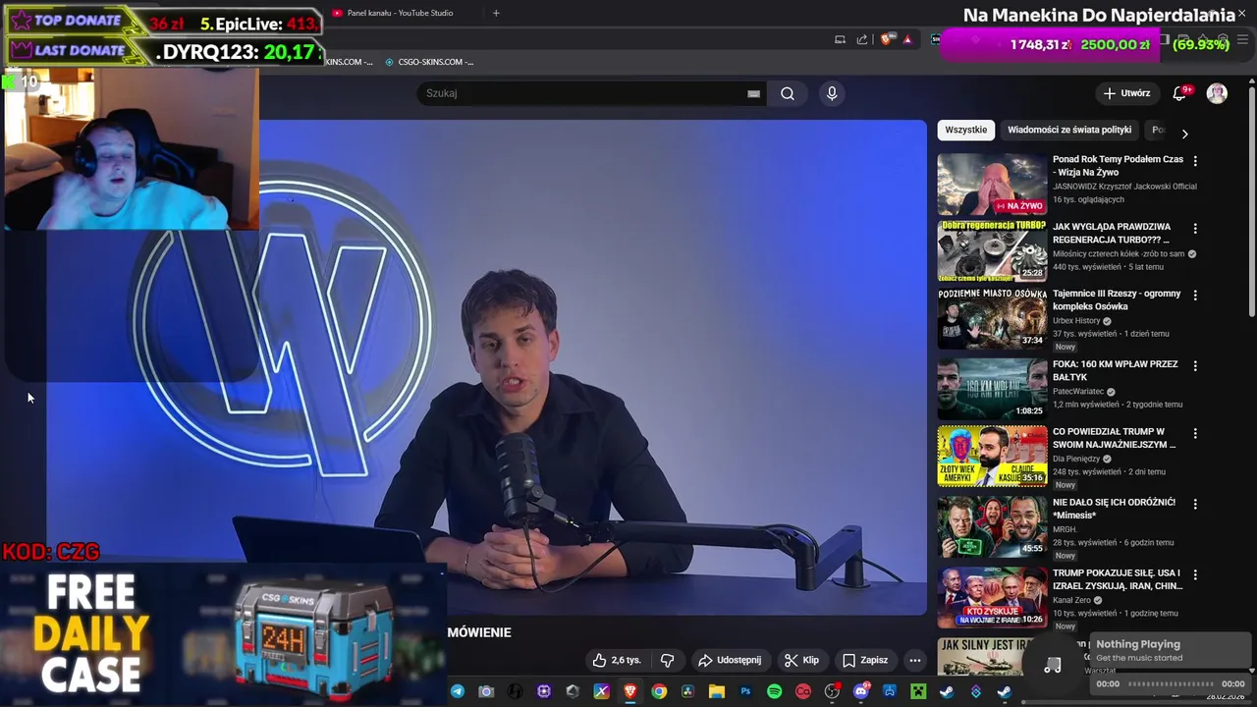Click the "Klip" button
The width and height of the screenshot is (1257, 707).
point(801,660)
